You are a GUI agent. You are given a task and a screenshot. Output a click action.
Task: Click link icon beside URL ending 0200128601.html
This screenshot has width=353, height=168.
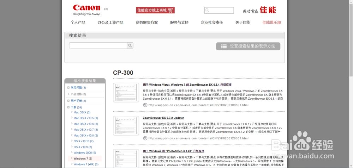pyautogui.click(x=145, y=138)
